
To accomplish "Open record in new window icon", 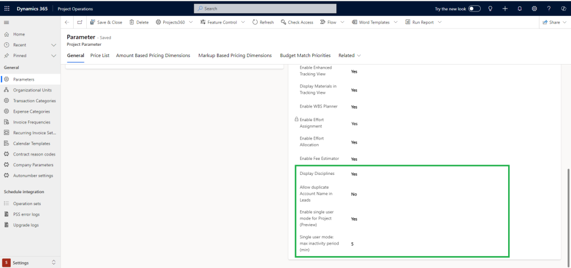I will click(x=79, y=22).
